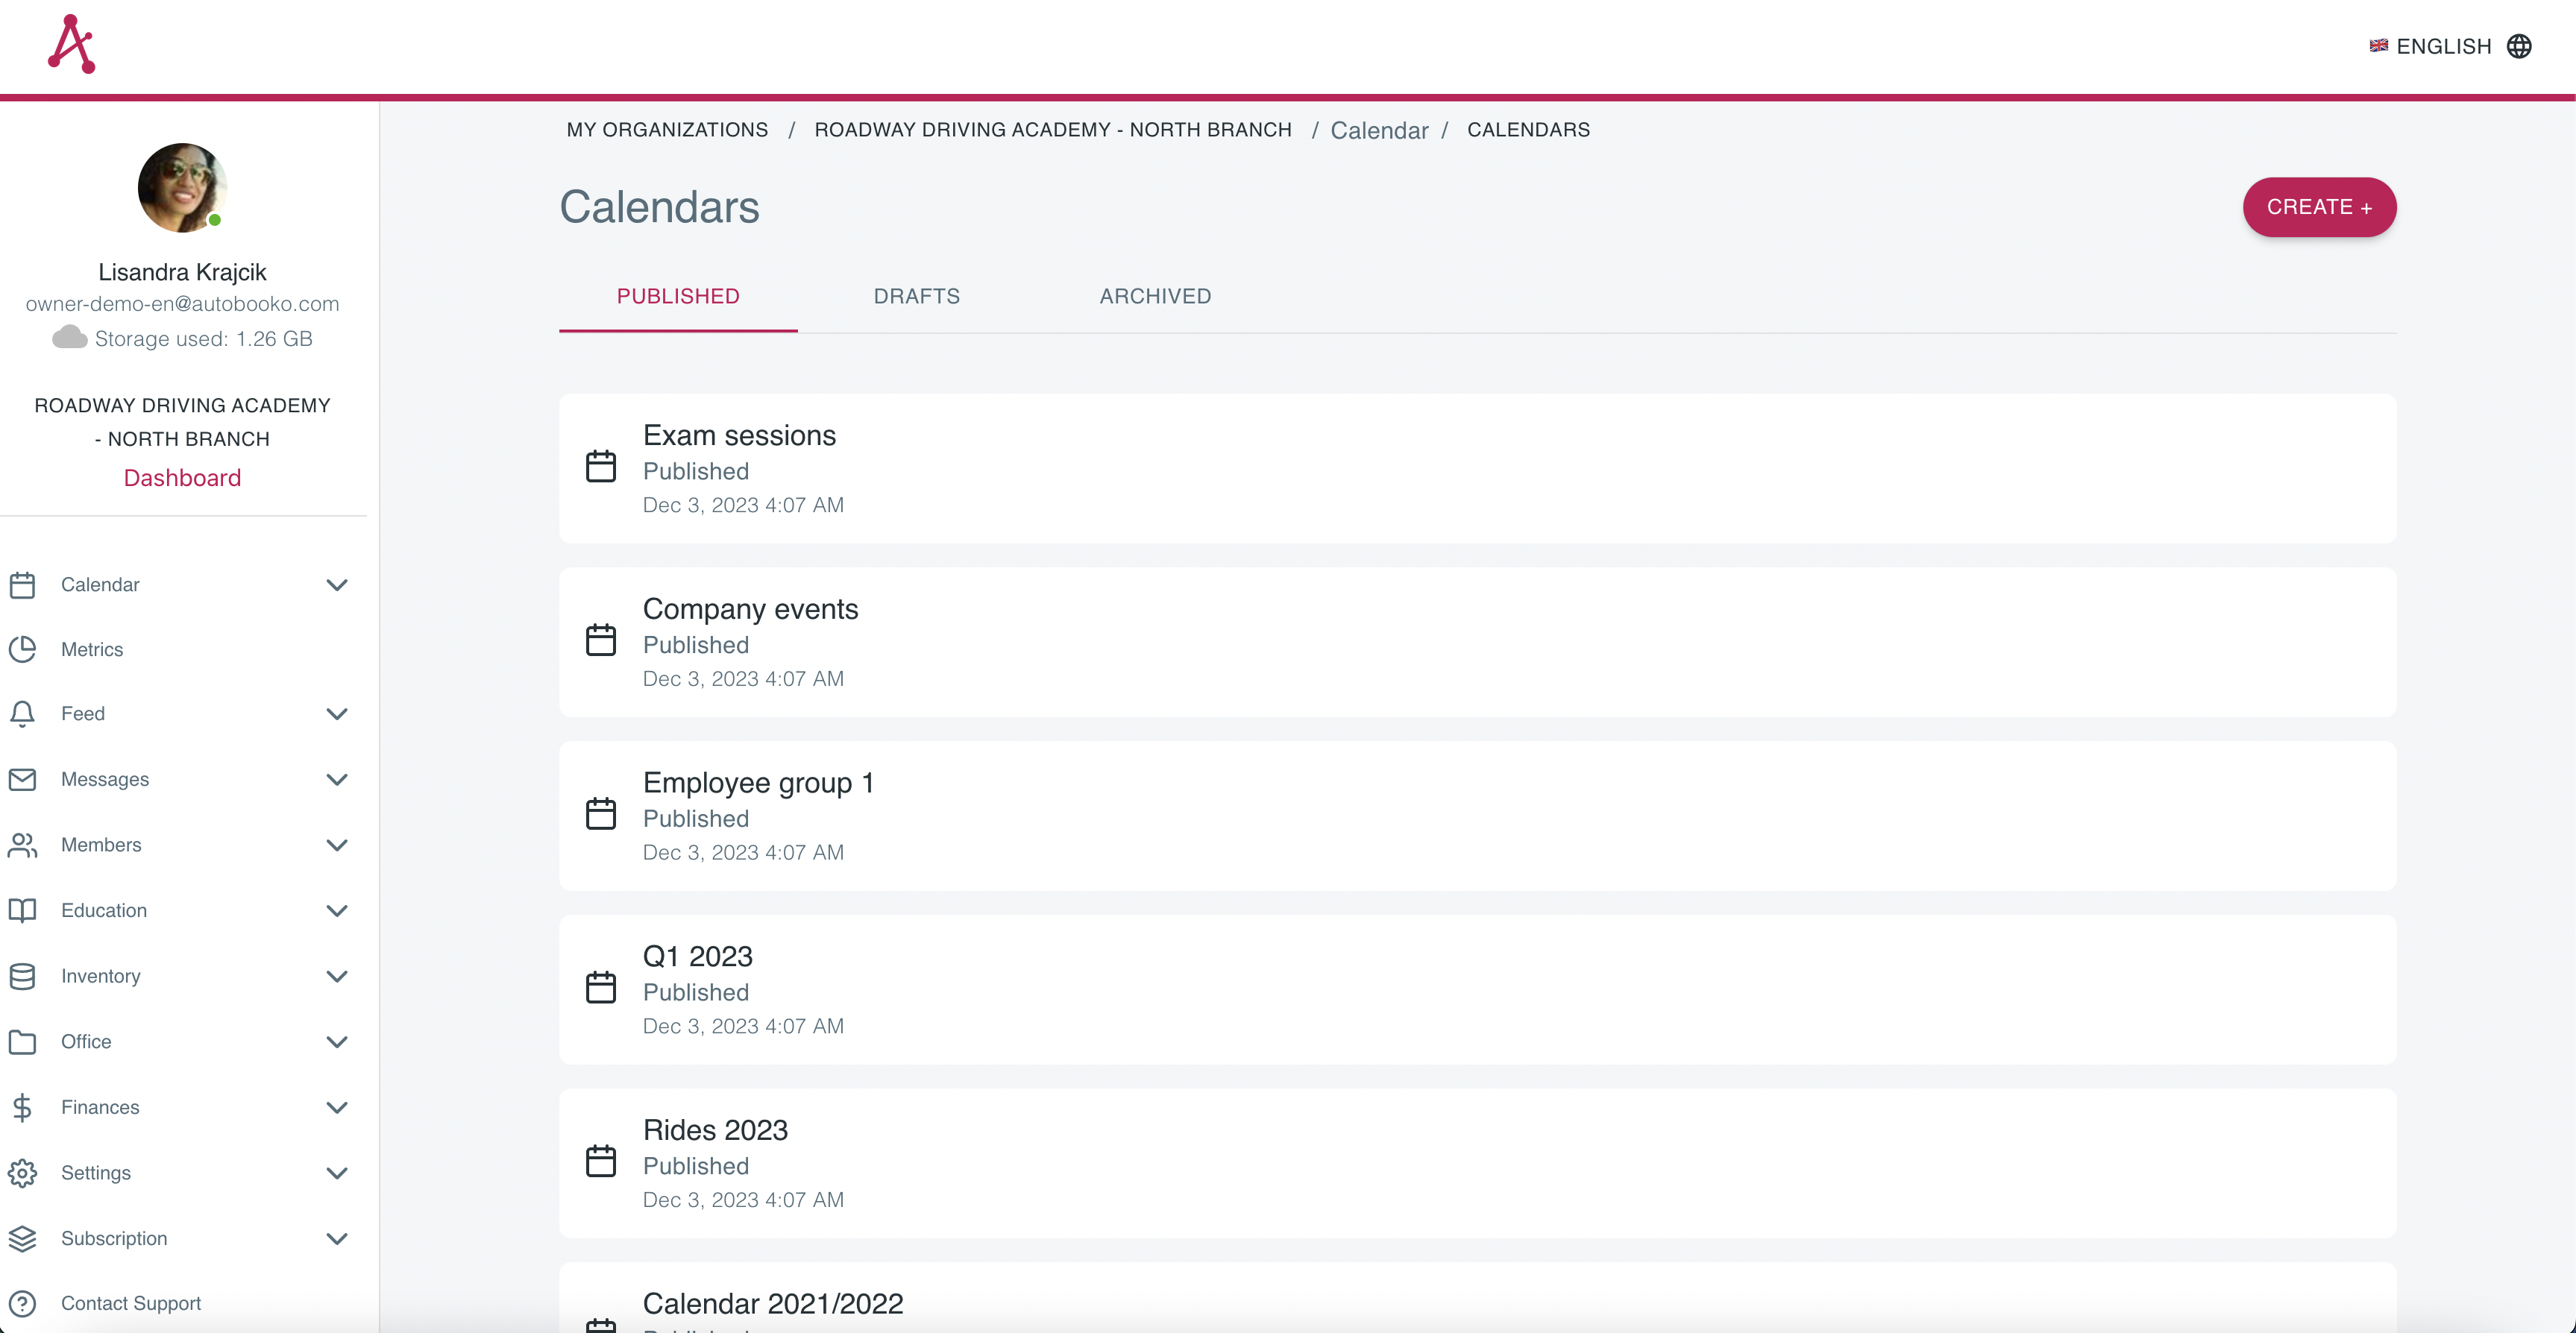This screenshot has height=1333, width=2576.
Task: Open the Dashboard link
Action: (x=182, y=478)
